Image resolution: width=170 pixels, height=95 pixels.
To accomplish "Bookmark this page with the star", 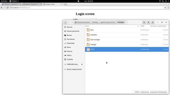I will [x=165, y=8].
